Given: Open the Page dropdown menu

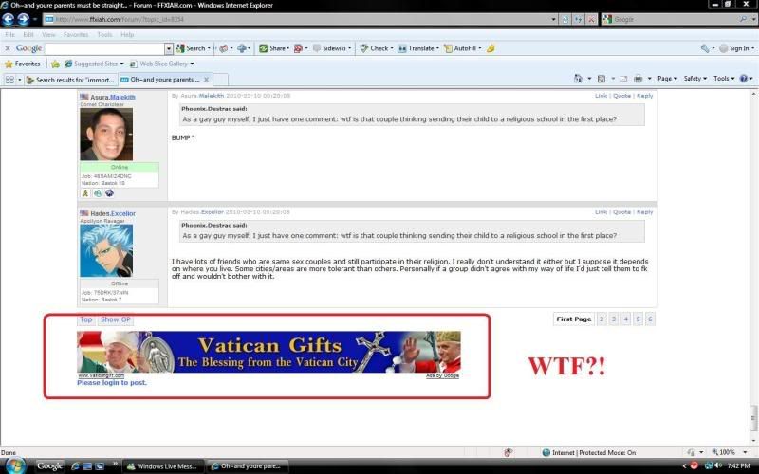Looking at the screenshot, I should pyautogui.click(x=667, y=79).
